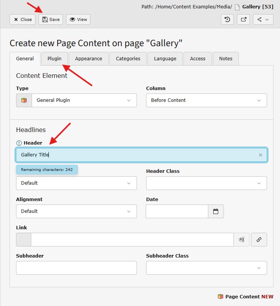Open the share dropdown button

tap(263, 19)
